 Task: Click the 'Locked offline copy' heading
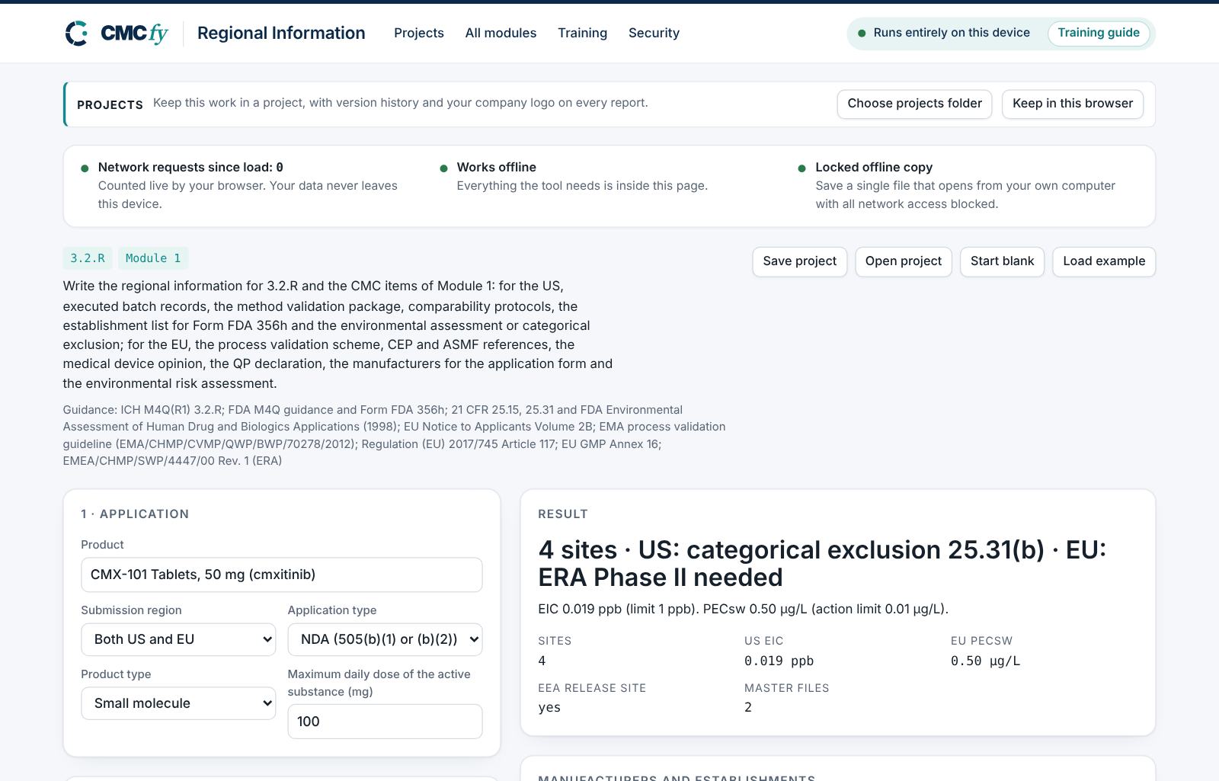point(874,167)
